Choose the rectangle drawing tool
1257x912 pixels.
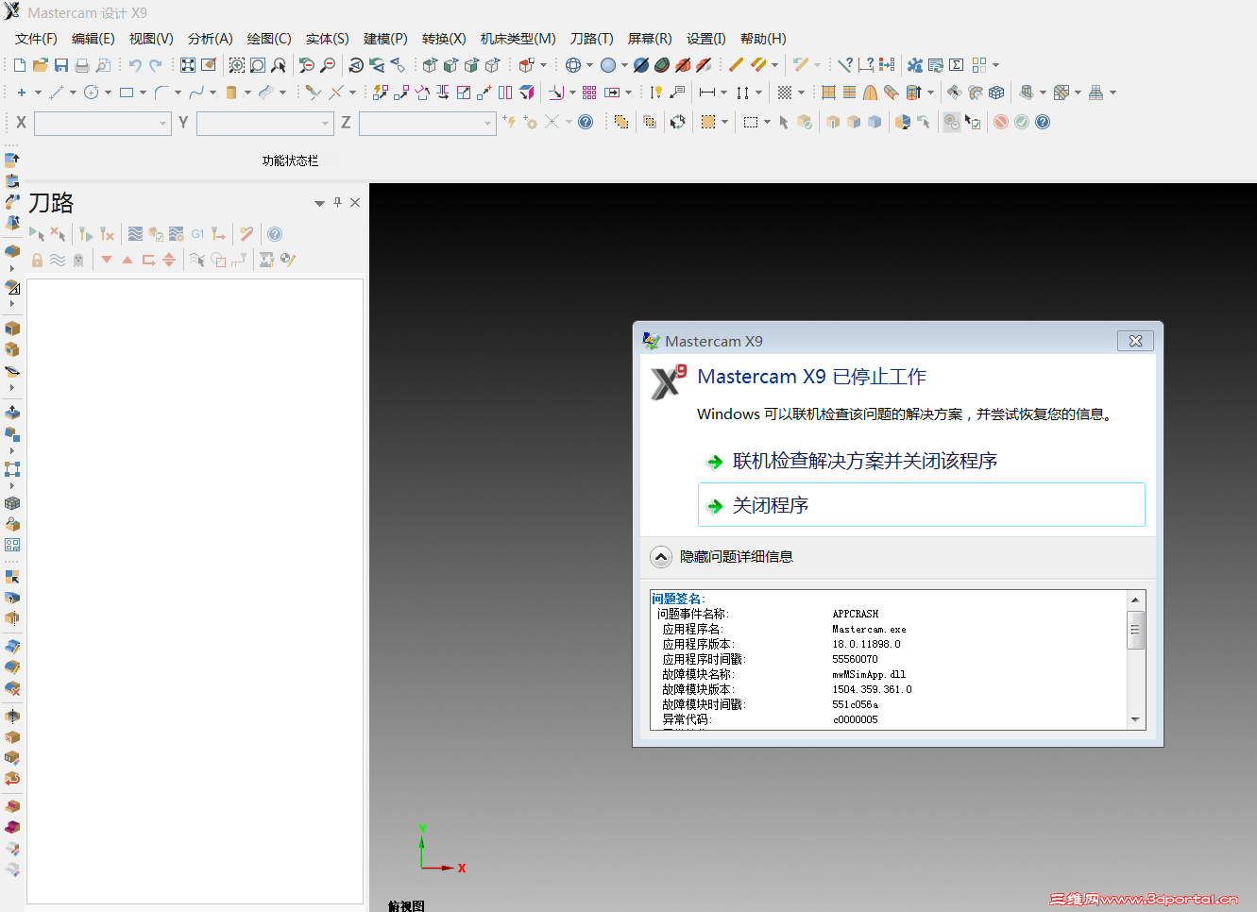point(127,93)
